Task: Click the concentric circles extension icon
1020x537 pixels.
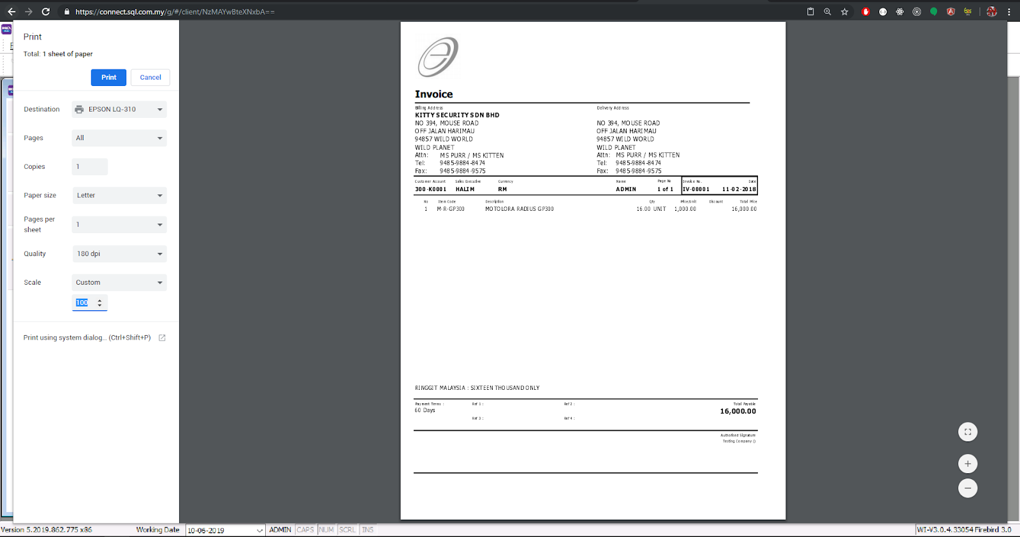Action: click(917, 11)
